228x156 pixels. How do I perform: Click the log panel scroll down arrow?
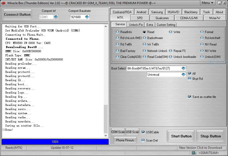click(x=106, y=136)
